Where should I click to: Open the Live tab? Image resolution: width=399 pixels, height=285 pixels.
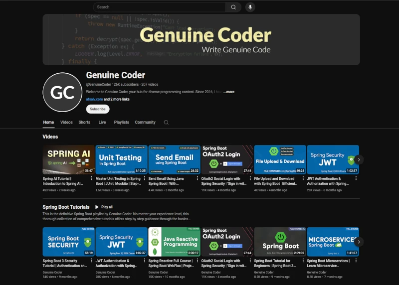coord(102,122)
